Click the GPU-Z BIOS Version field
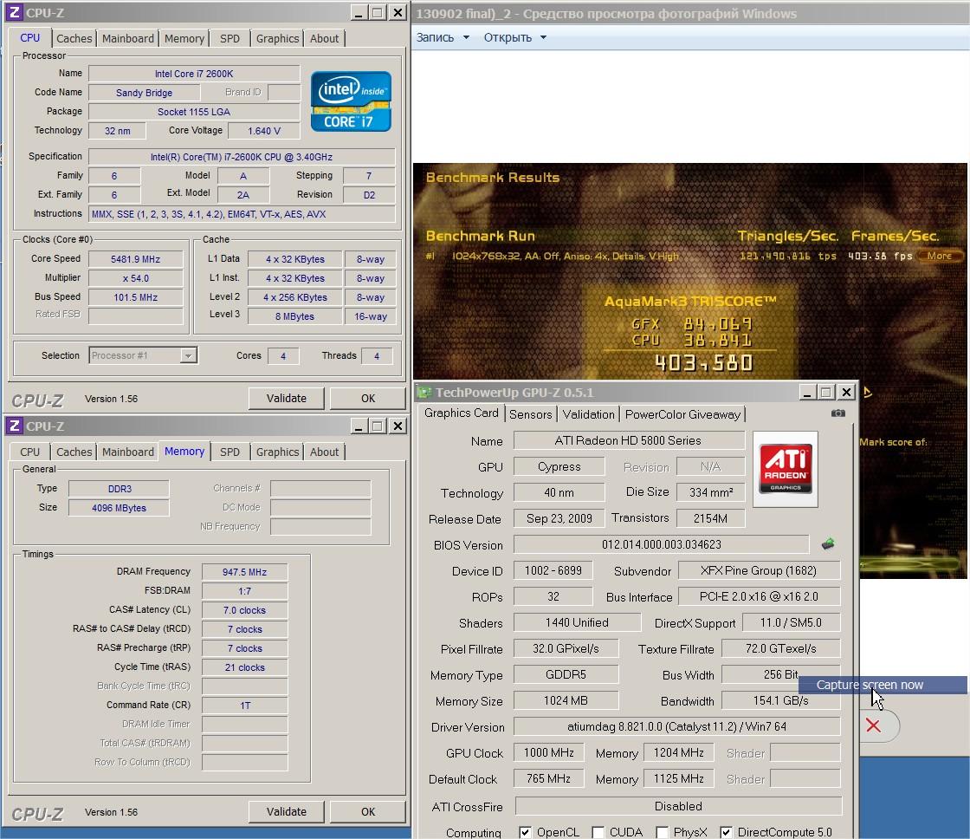 click(x=661, y=544)
